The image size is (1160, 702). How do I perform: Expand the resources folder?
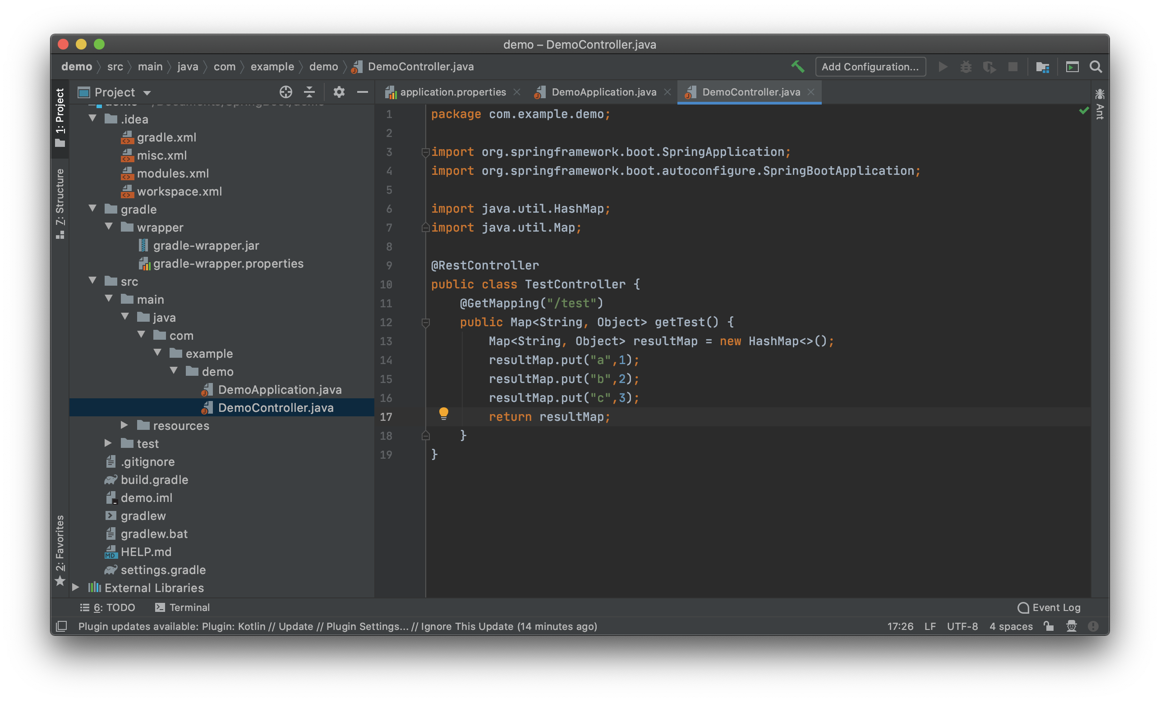124,425
